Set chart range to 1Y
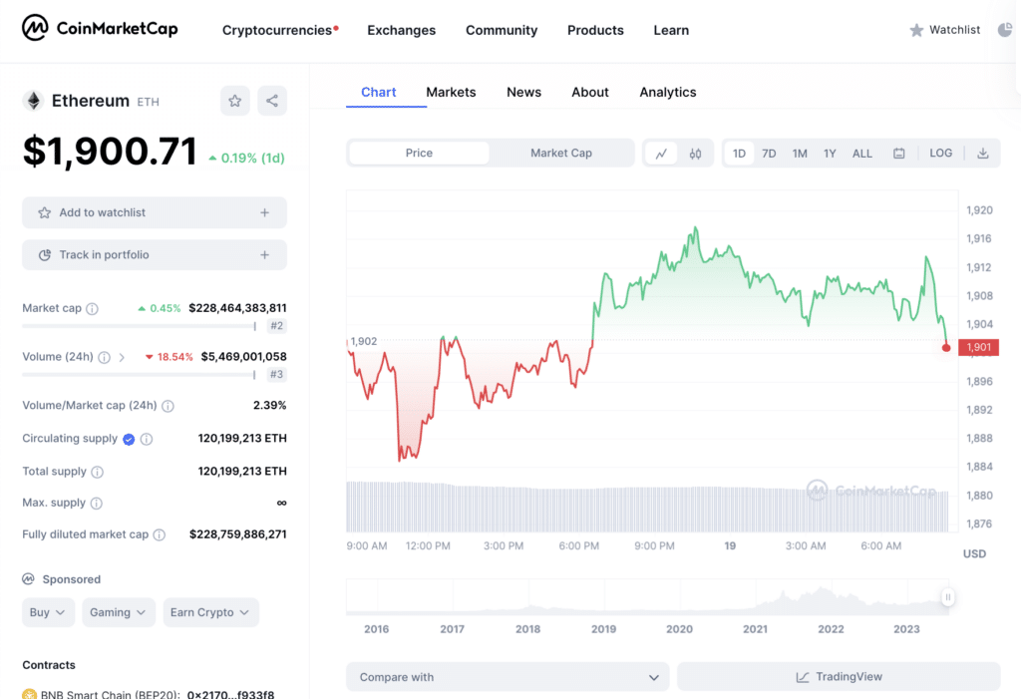Screen dimensions: 1021x699 [830, 154]
